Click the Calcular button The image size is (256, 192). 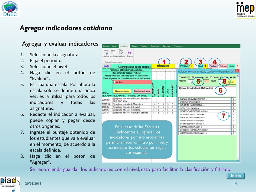pyautogui.click(x=223, y=66)
